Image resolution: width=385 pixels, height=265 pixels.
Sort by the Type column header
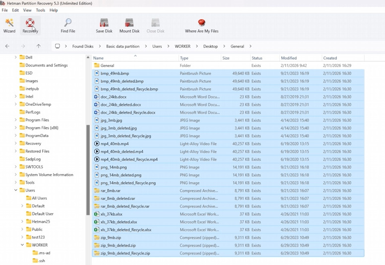click(x=199, y=58)
